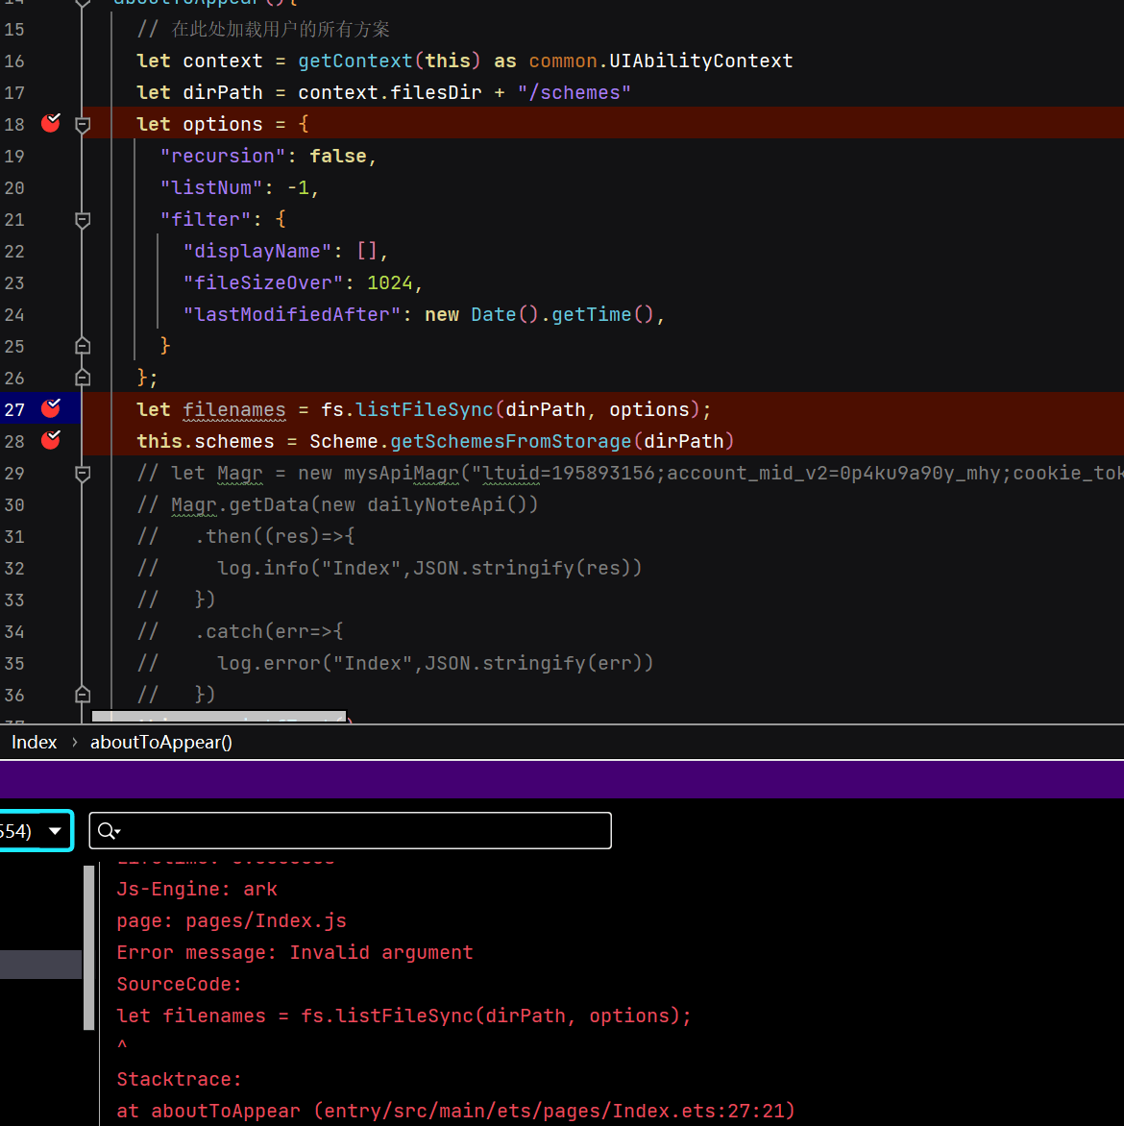
Task: Click the Stacktrace: log line
Action: point(179,1079)
